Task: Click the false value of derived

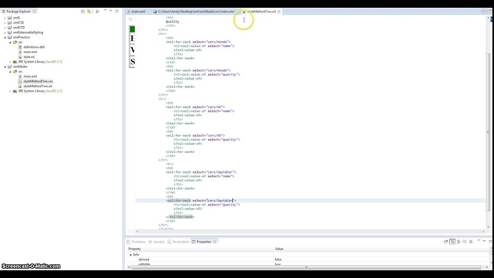Action: pyautogui.click(x=278, y=259)
